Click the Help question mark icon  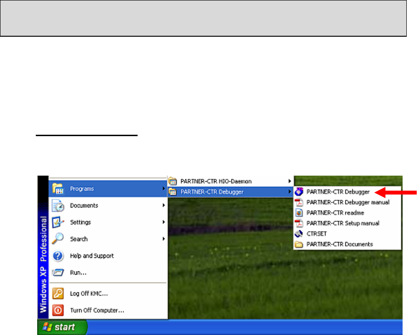(x=58, y=256)
